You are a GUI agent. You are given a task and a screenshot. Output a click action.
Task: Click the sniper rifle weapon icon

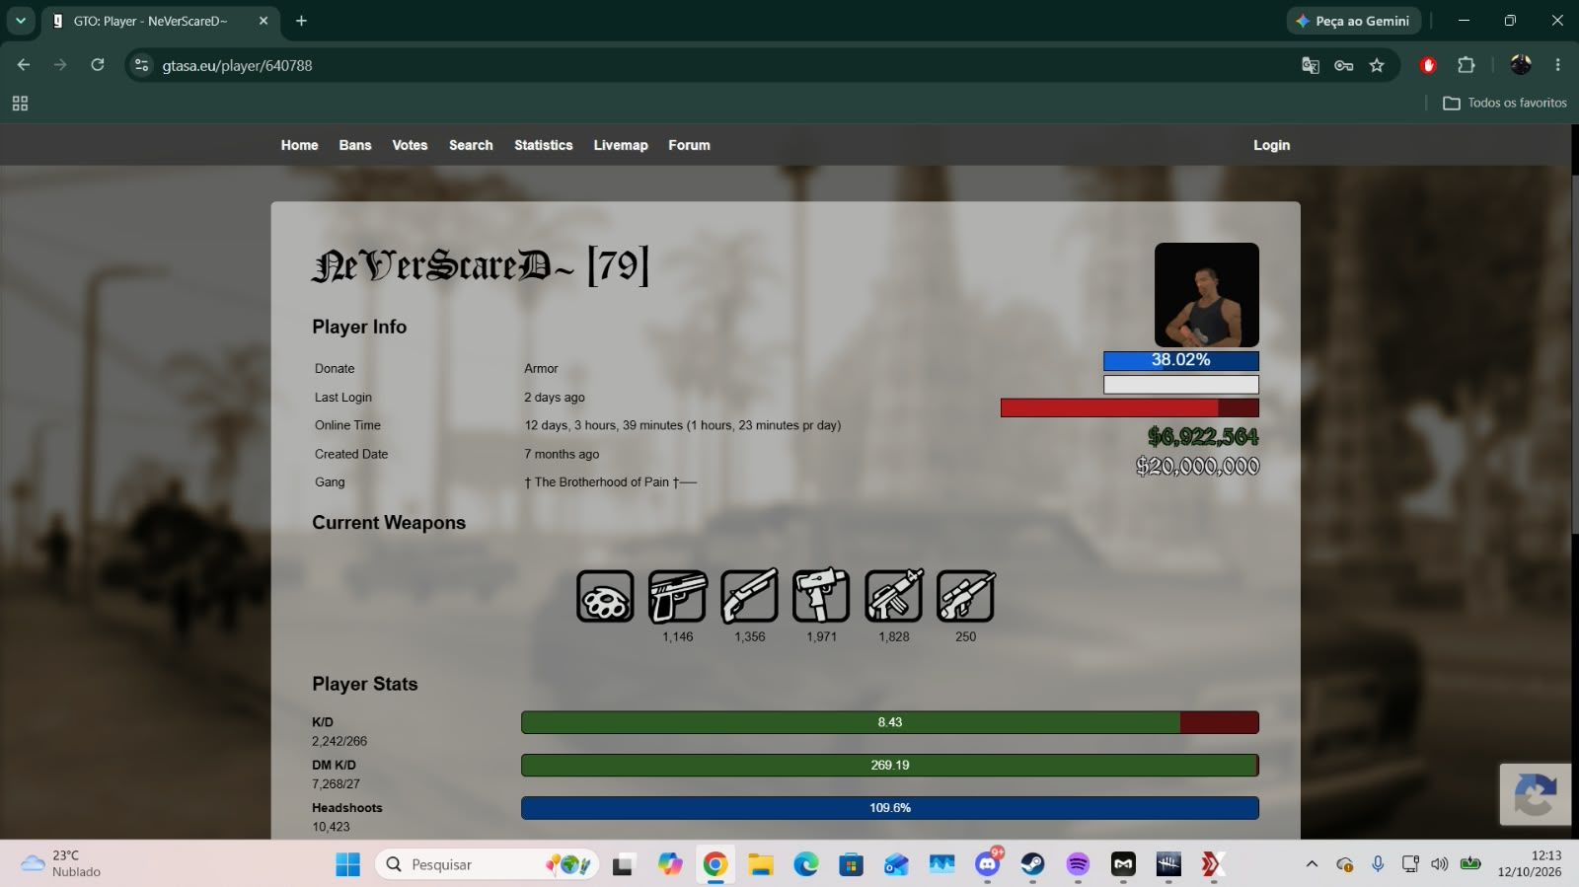966,596
